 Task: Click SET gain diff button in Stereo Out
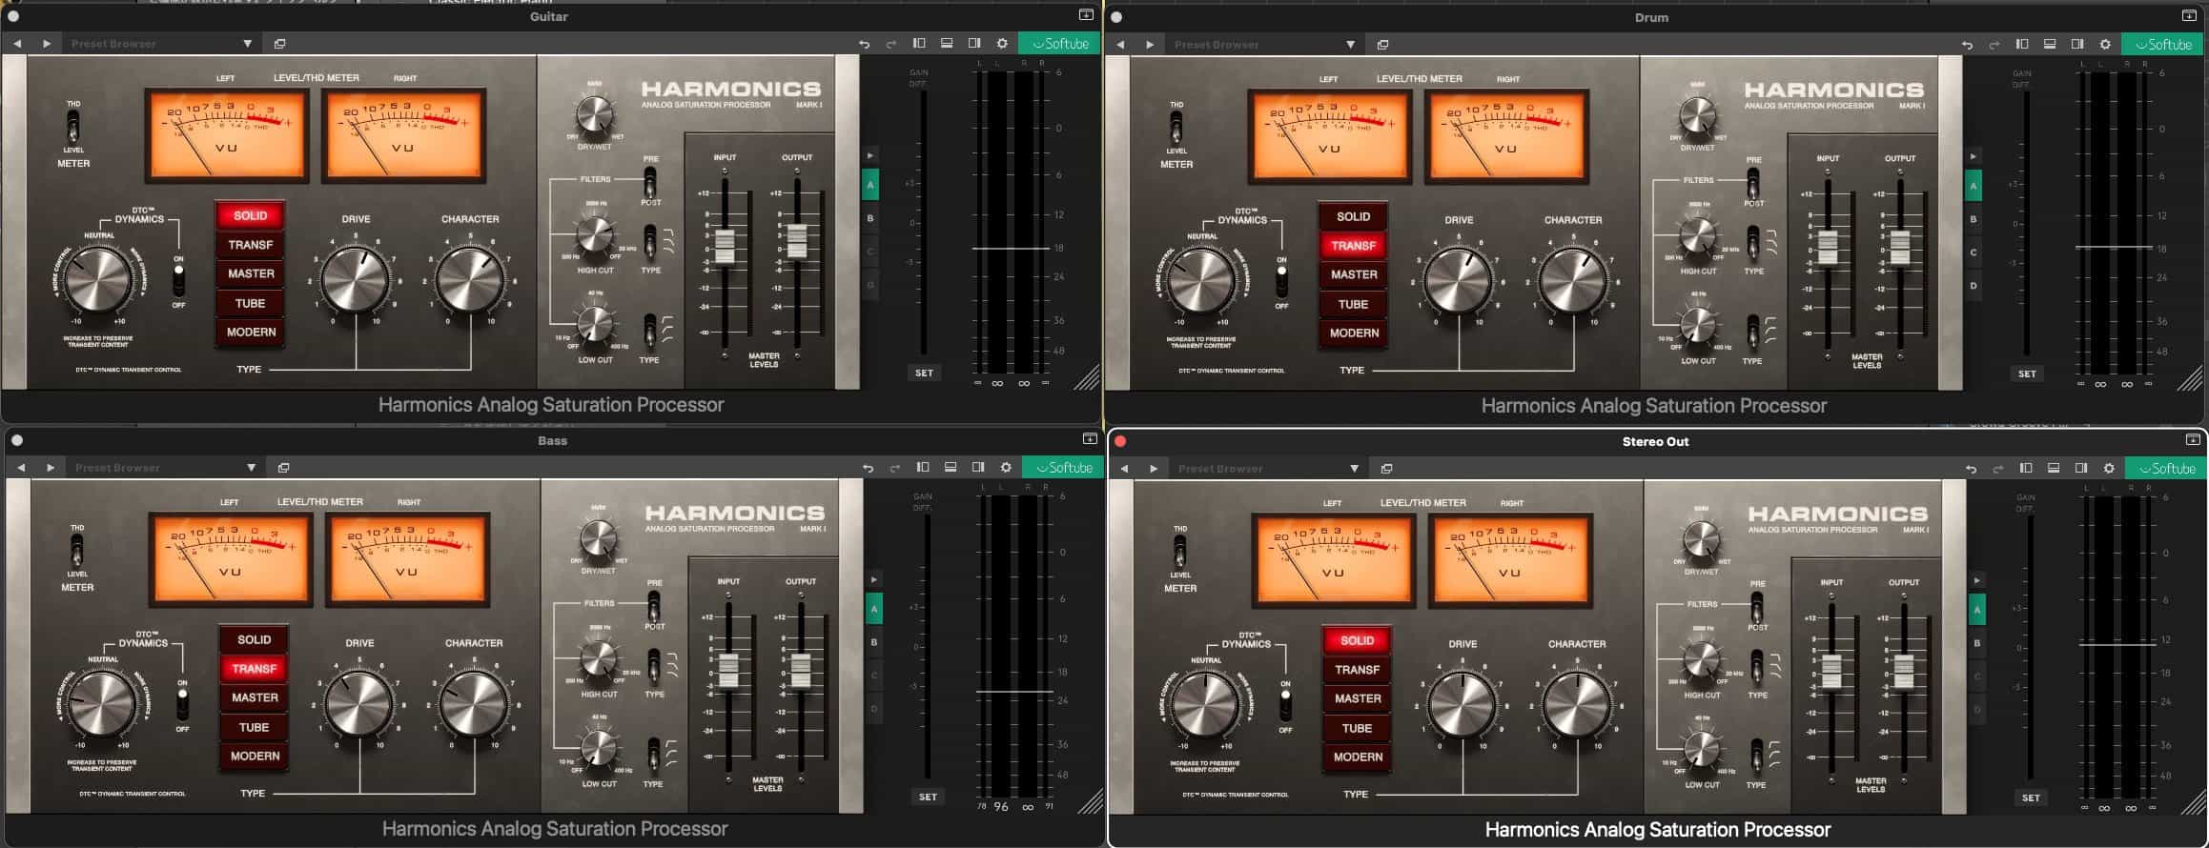[x=2031, y=798]
